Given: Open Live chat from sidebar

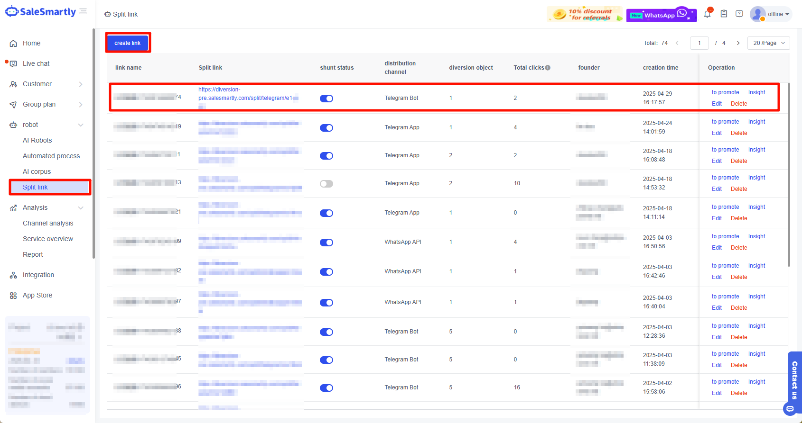Looking at the screenshot, I should [36, 63].
